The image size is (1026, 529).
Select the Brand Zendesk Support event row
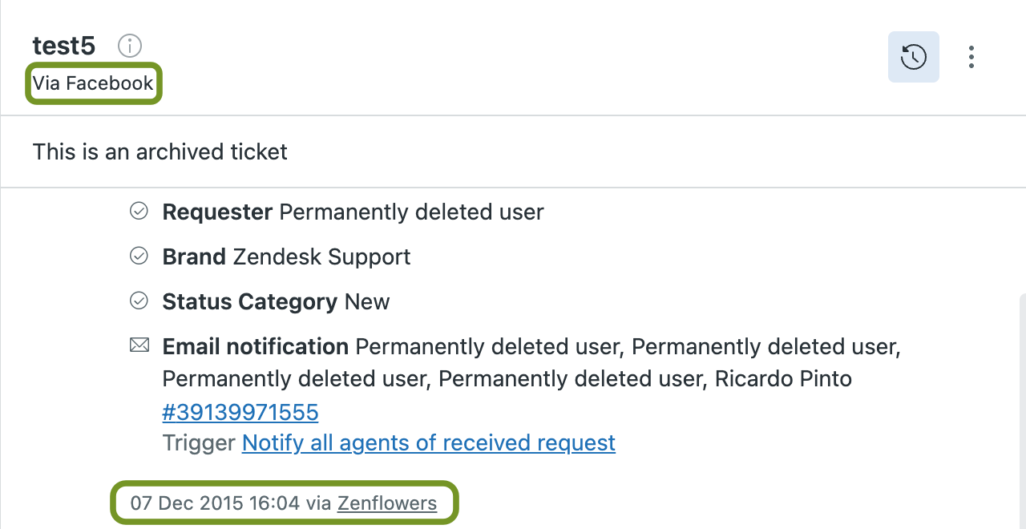pos(286,256)
